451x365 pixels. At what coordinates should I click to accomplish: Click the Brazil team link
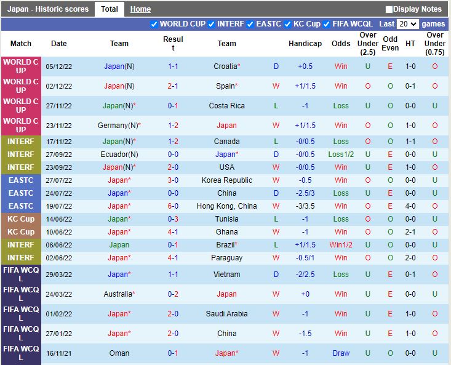[225, 245]
